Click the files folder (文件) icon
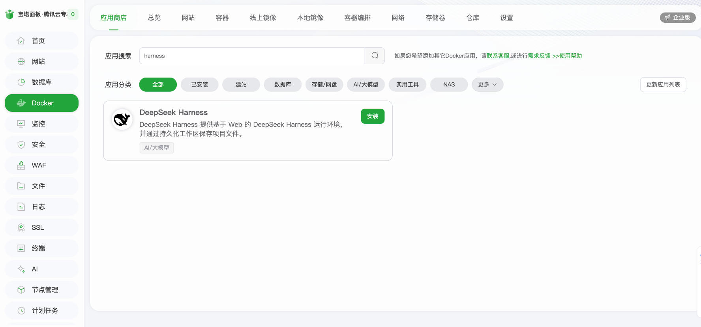 [x=21, y=186]
